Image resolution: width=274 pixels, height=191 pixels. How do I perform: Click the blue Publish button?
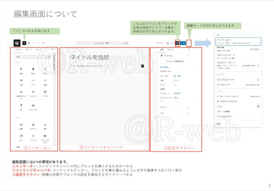click(183, 43)
